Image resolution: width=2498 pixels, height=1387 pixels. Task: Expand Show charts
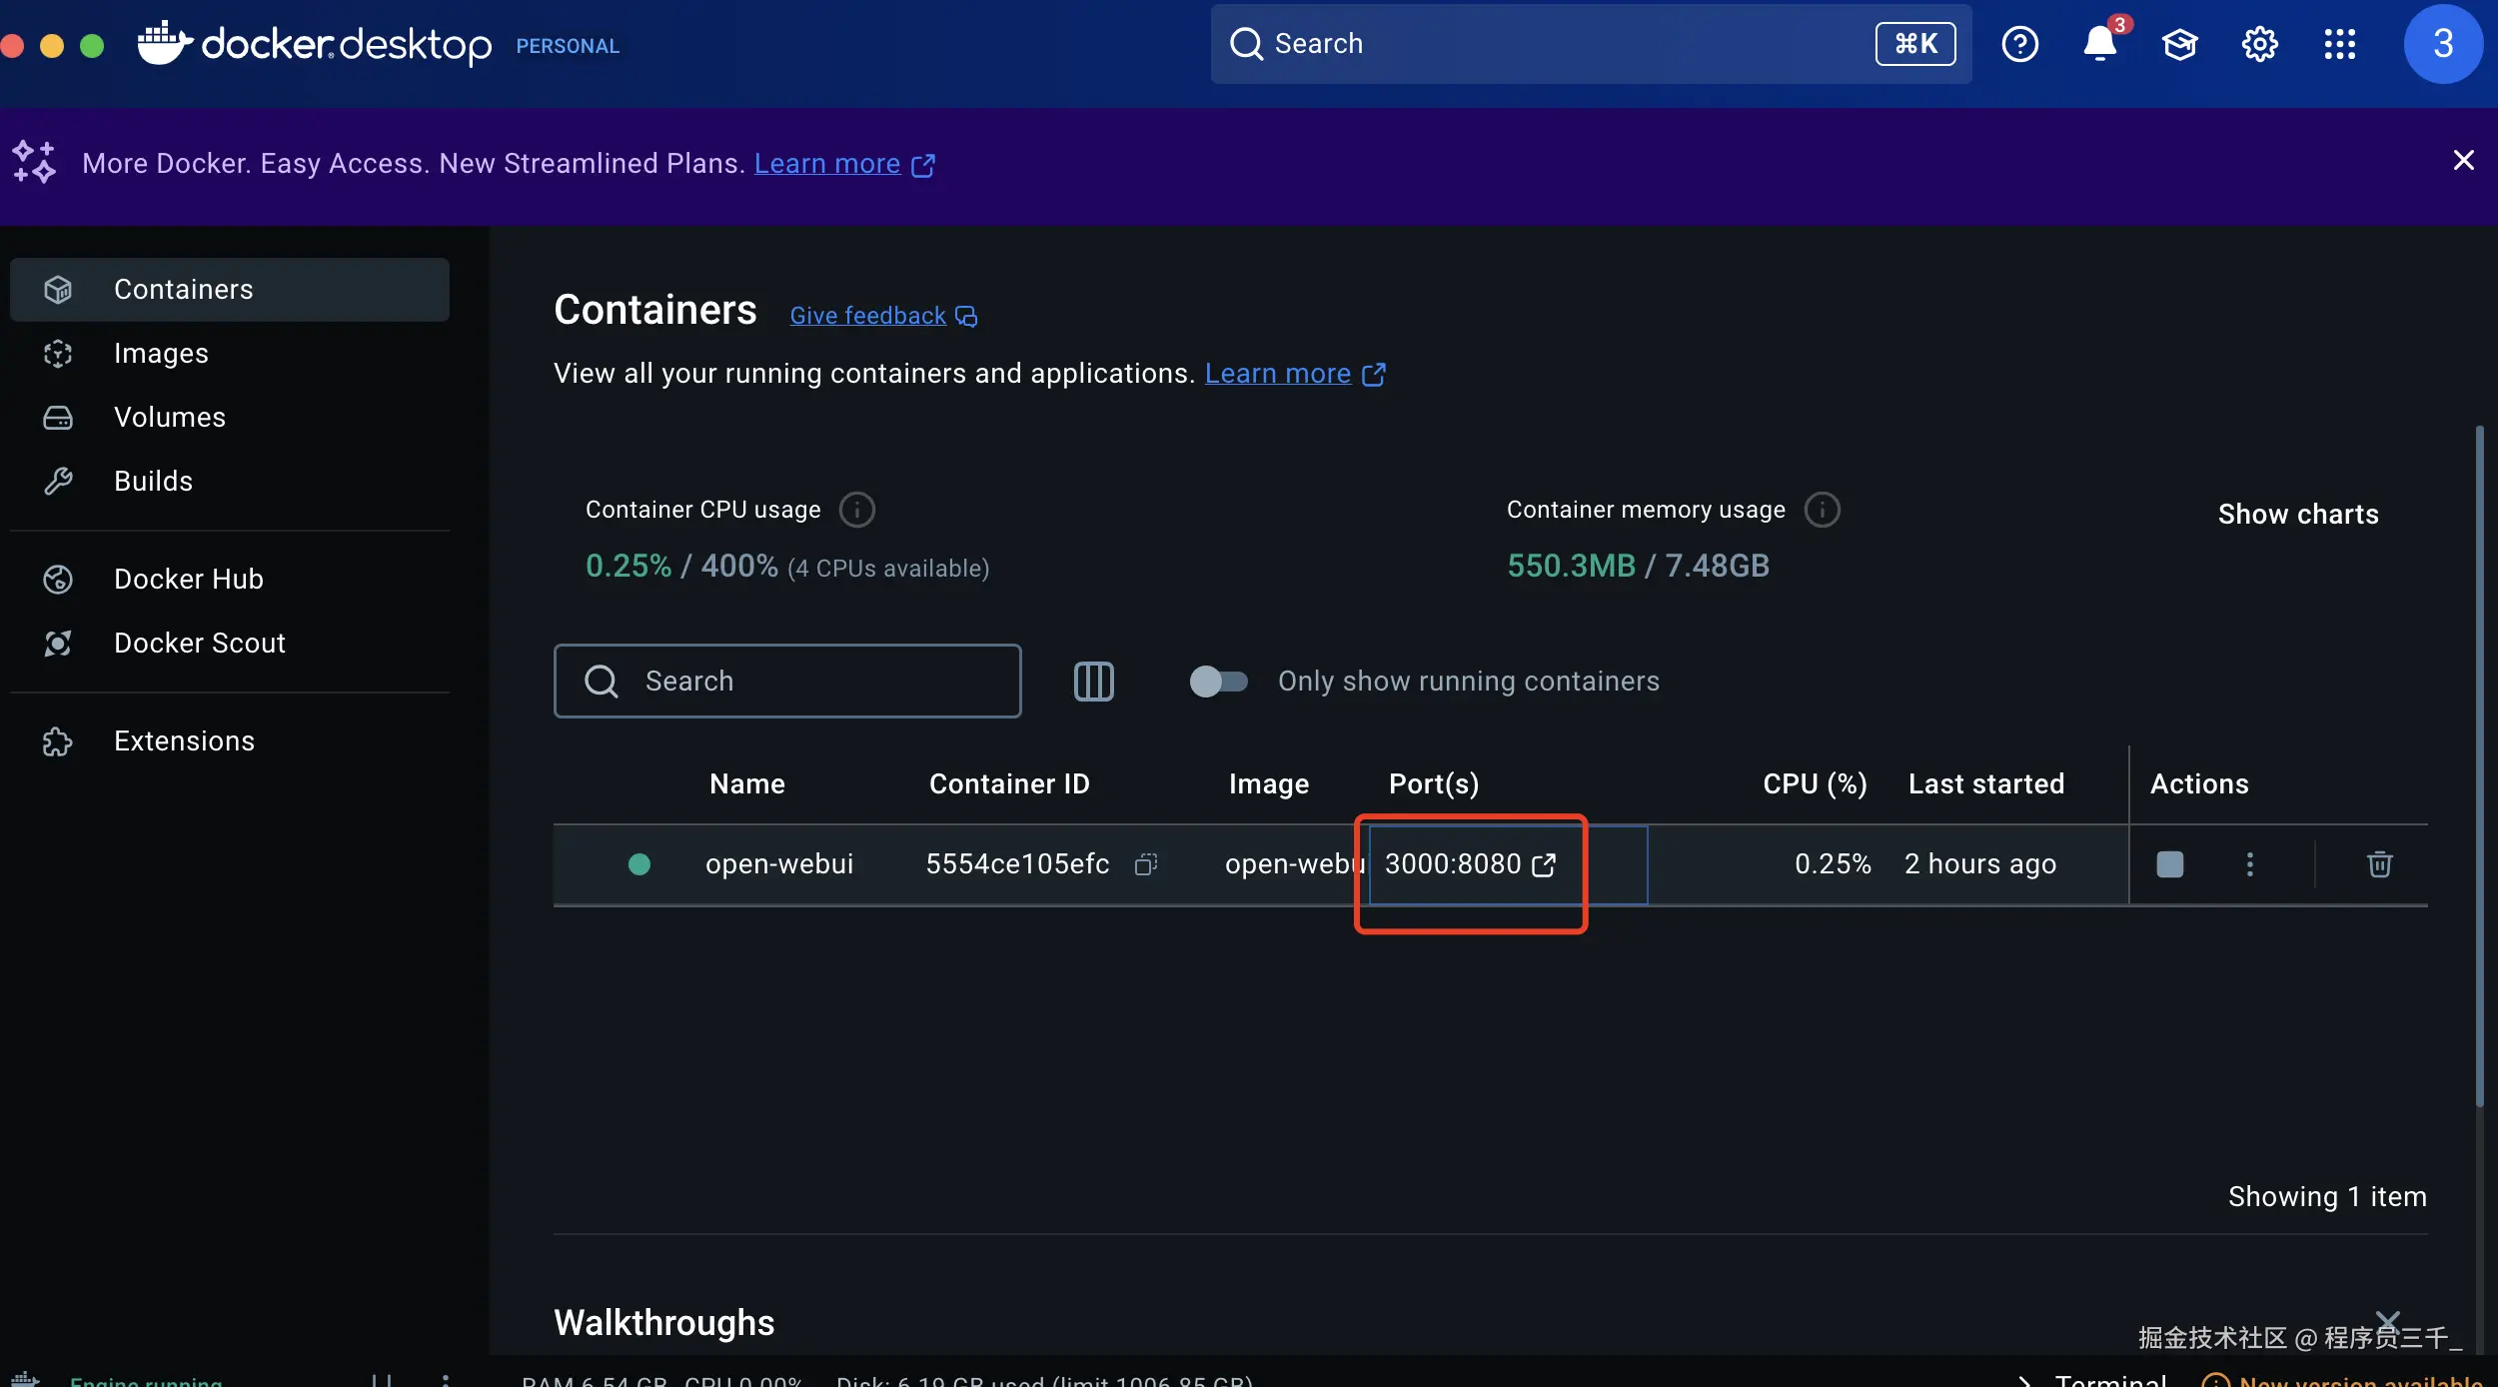[x=2297, y=514]
